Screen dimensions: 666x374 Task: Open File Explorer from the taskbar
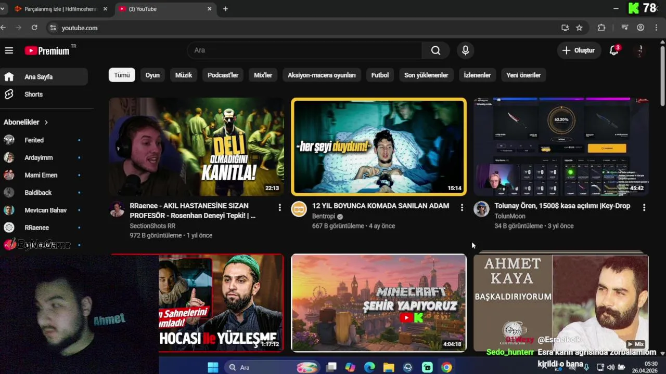pyautogui.click(x=389, y=367)
